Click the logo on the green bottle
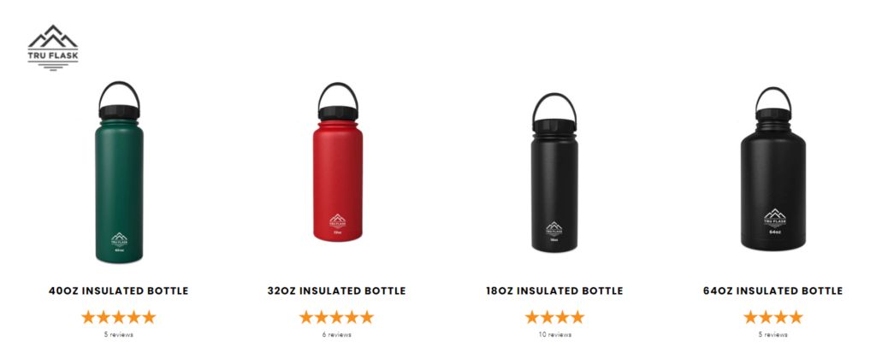This screenshot has width=876, height=364. [119, 240]
